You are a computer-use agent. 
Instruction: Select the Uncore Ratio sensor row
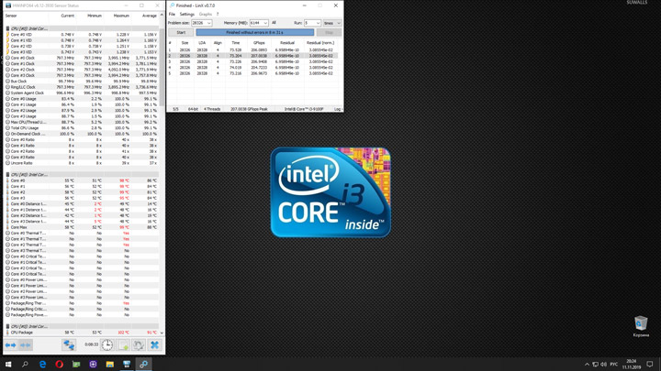pos(83,163)
